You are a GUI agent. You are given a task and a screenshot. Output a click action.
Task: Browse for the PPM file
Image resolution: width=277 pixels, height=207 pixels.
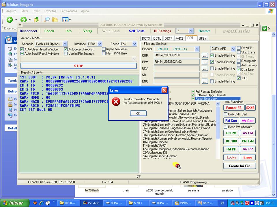205,62
